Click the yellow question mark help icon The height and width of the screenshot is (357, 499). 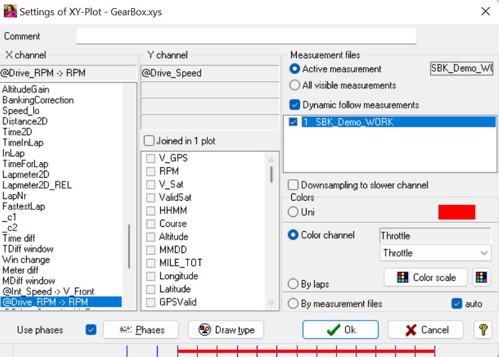tap(483, 330)
